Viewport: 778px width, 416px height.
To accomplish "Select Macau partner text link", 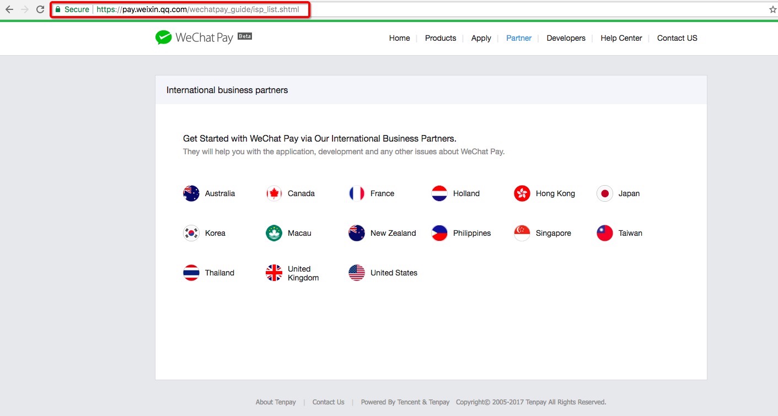I will [299, 233].
